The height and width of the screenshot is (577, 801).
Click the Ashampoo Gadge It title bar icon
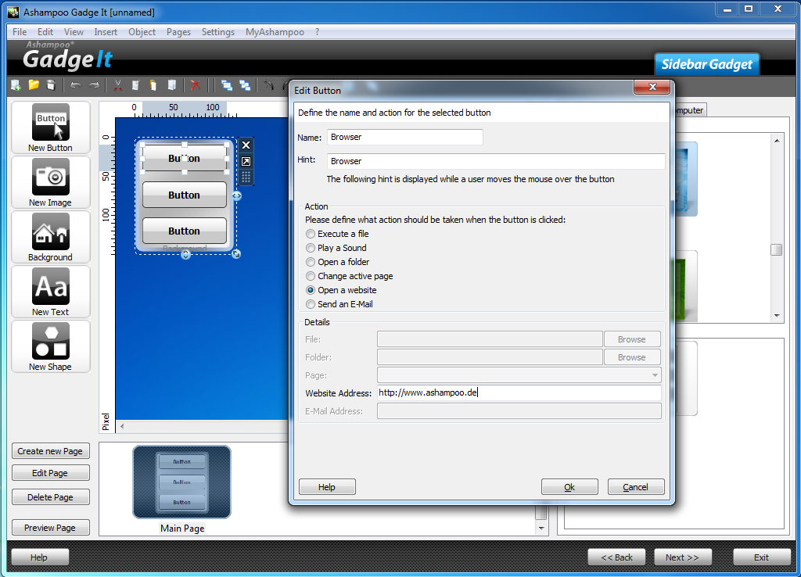click(x=13, y=11)
